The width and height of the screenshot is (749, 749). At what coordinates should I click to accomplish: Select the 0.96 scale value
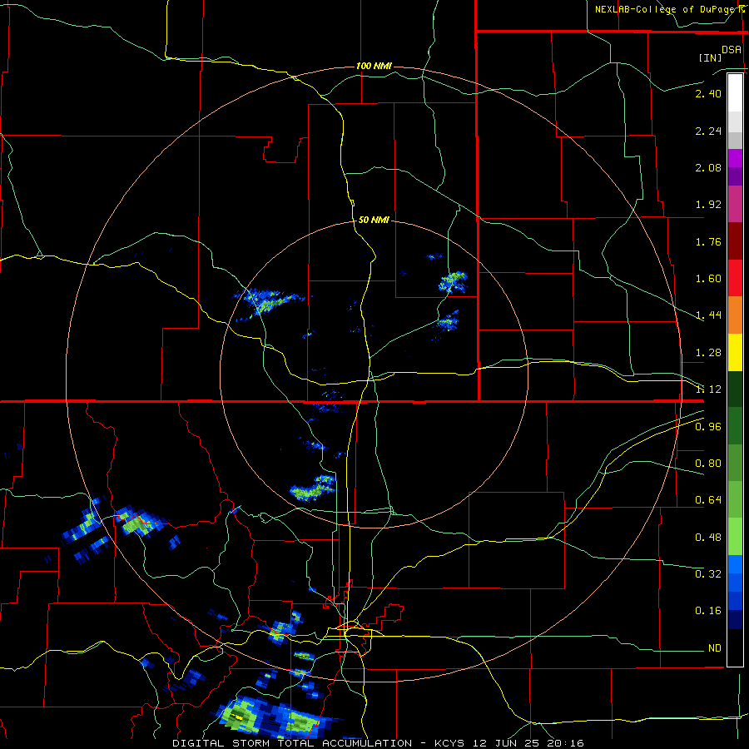point(708,427)
